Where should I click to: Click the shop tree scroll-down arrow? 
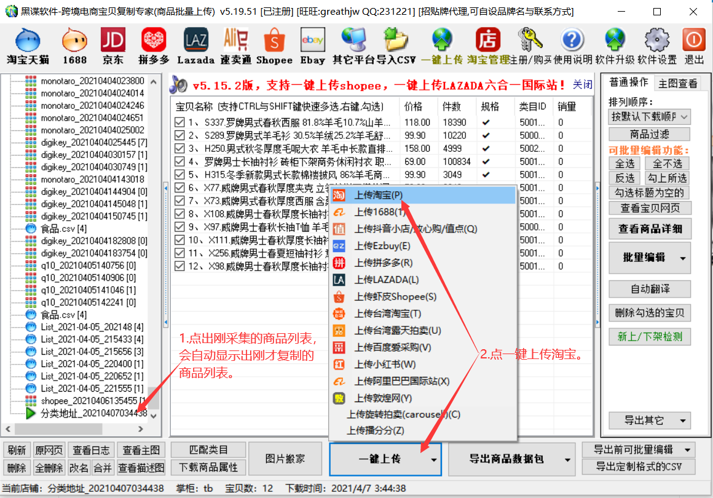154,416
